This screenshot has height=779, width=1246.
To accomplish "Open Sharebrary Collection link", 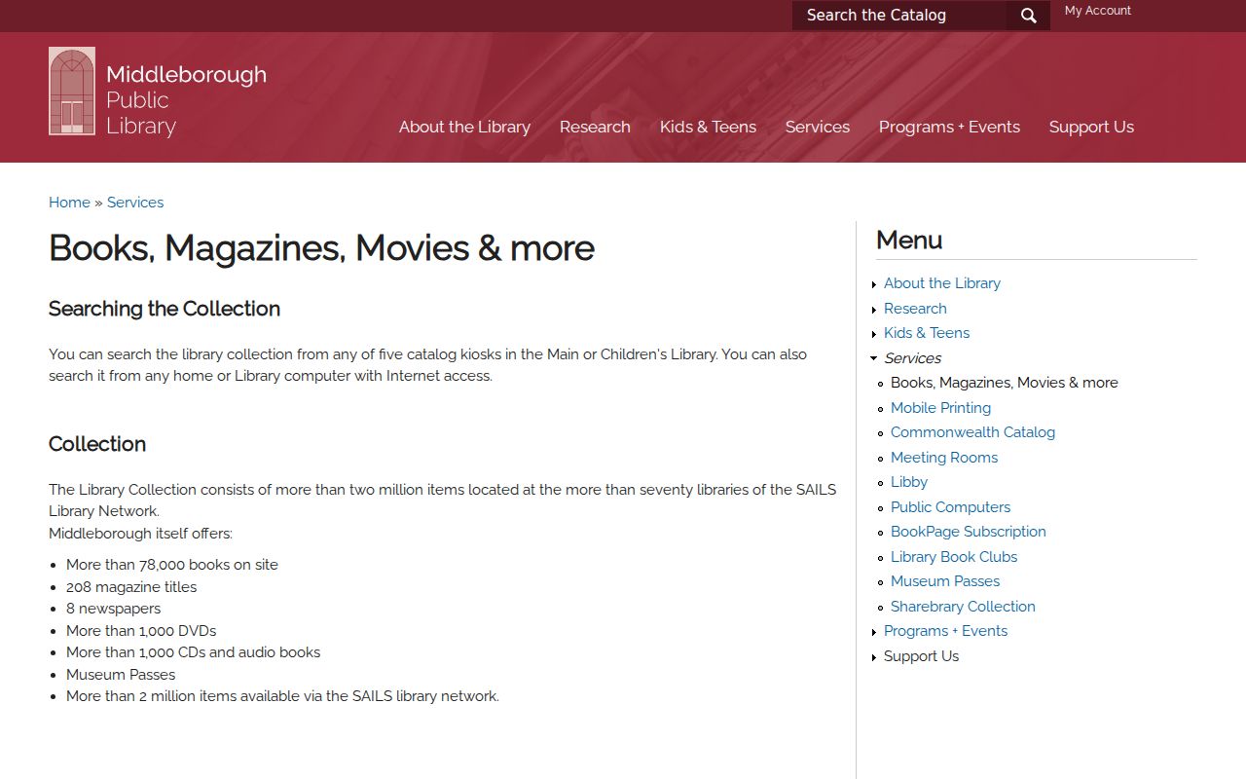I will (x=963, y=607).
